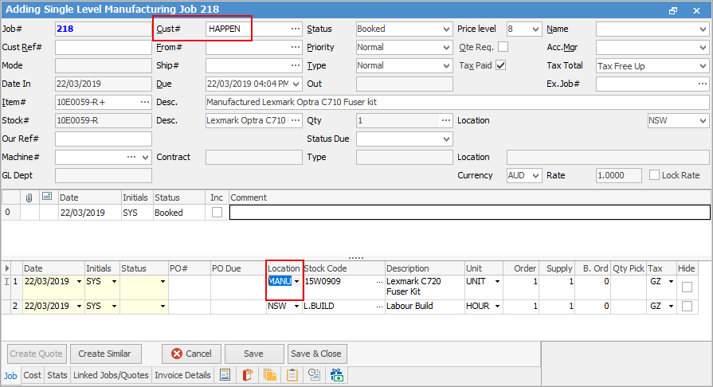Screen dimensions: 713x387
Task: Open the gift and money tab icon
Action: coord(337,375)
